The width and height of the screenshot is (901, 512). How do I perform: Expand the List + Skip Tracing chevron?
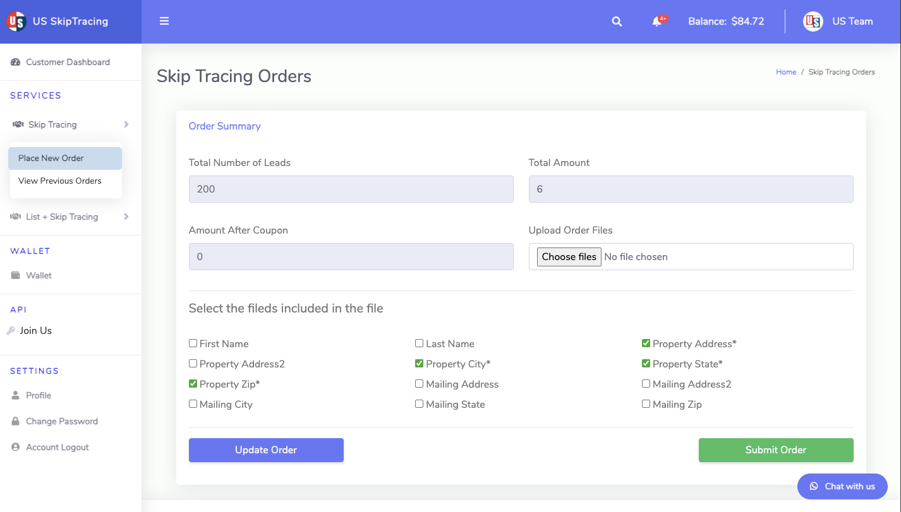(126, 217)
